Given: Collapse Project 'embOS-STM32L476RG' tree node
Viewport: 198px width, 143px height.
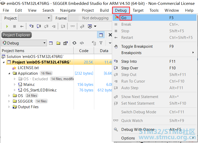Looking at the screenshot, I should [x=4, y=62].
